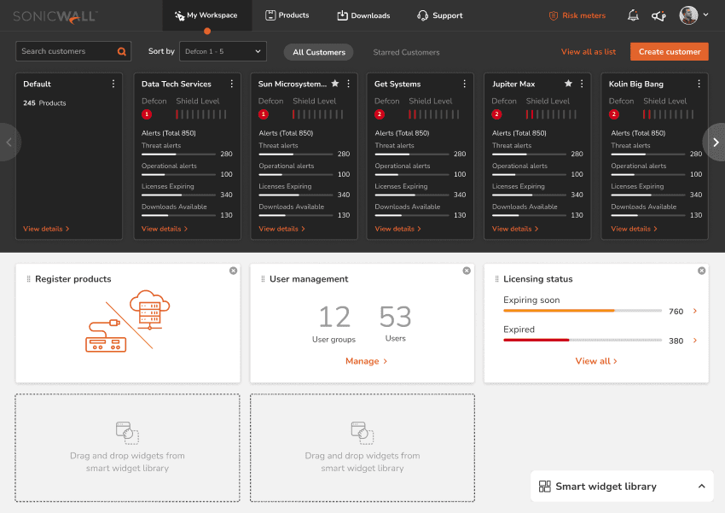Click View all as list
Screen dimensions: 725x513
pyautogui.click(x=589, y=52)
